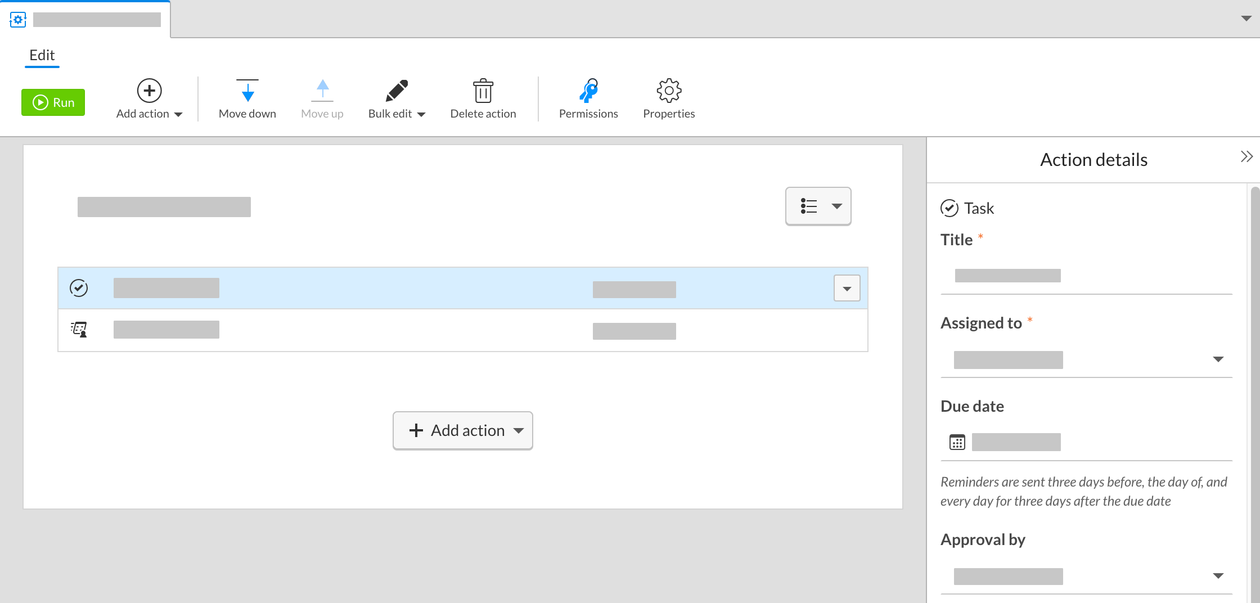
Task: Open the Add action dropdown in the toolbar
Action: pyautogui.click(x=150, y=101)
